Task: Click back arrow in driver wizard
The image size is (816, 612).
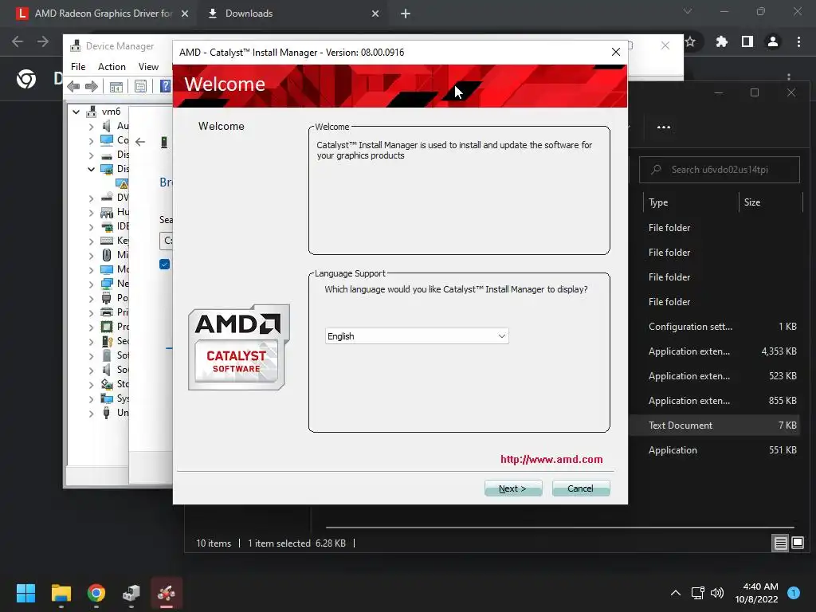Action: click(x=140, y=142)
